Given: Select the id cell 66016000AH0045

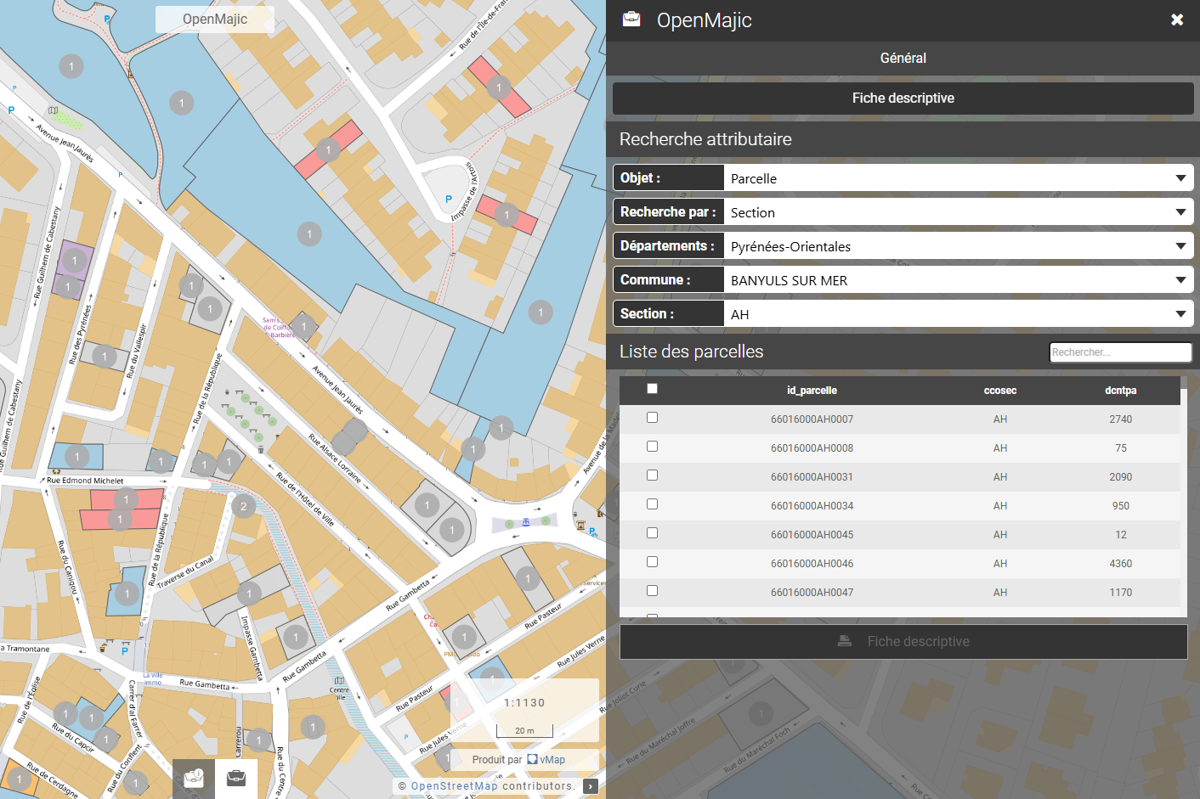Looking at the screenshot, I should 812,535.
